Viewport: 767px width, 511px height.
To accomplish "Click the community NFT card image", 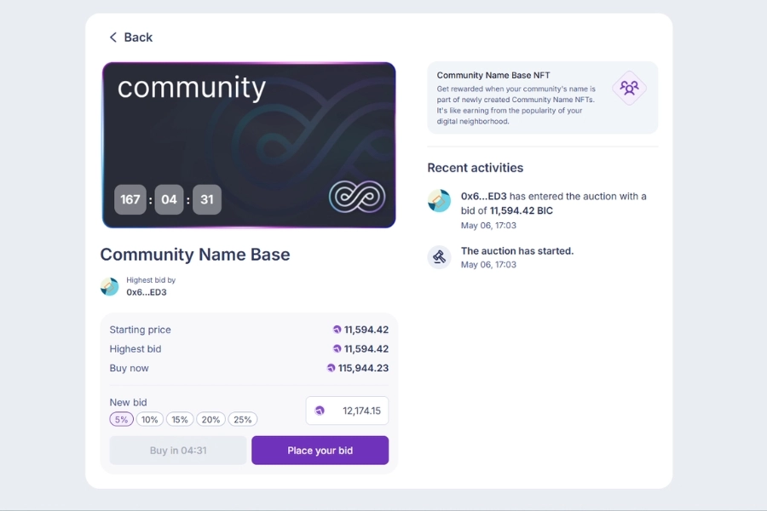I will click(x=249, y=145).
